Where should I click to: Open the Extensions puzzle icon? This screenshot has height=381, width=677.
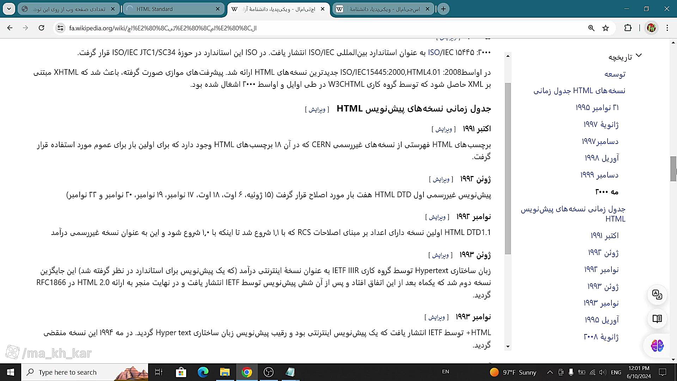pyautogui.click(x=628, y=28)
